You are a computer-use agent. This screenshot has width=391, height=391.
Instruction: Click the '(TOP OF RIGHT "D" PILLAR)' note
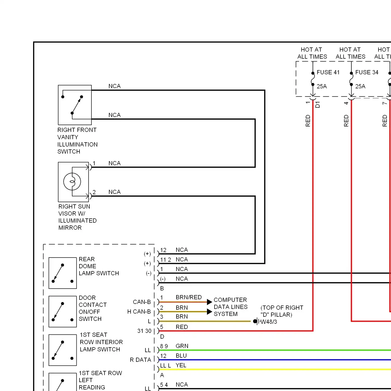(x=282, y=311)
